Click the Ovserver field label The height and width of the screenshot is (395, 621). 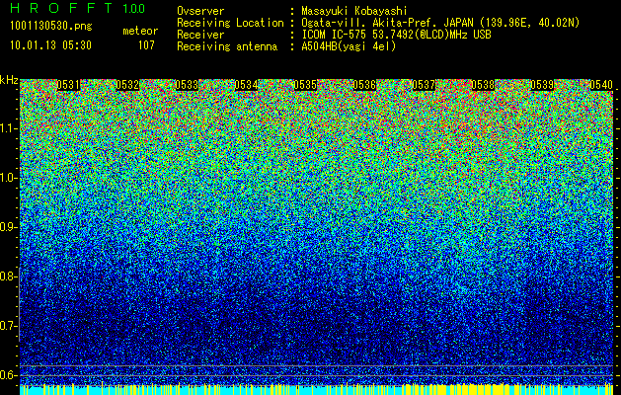point(200,11)
